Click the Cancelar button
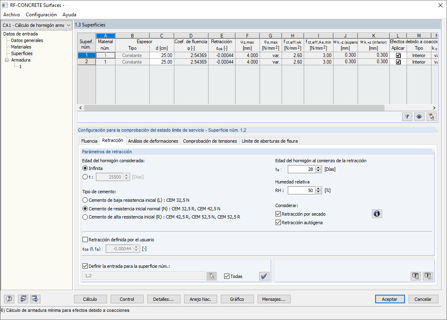The height and width of the screenshot is (320, 447). 423,299
